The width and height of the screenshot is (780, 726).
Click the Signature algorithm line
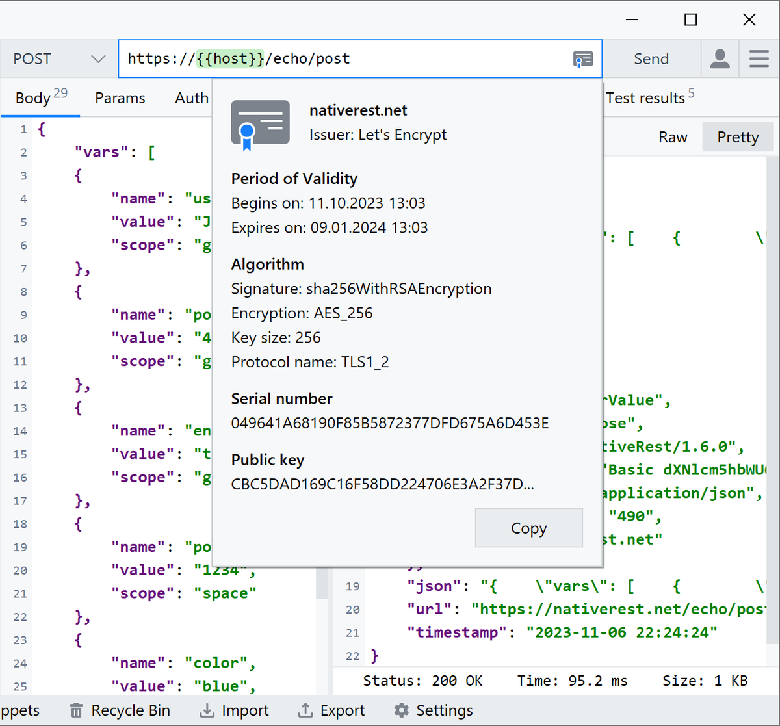[361, 289]
